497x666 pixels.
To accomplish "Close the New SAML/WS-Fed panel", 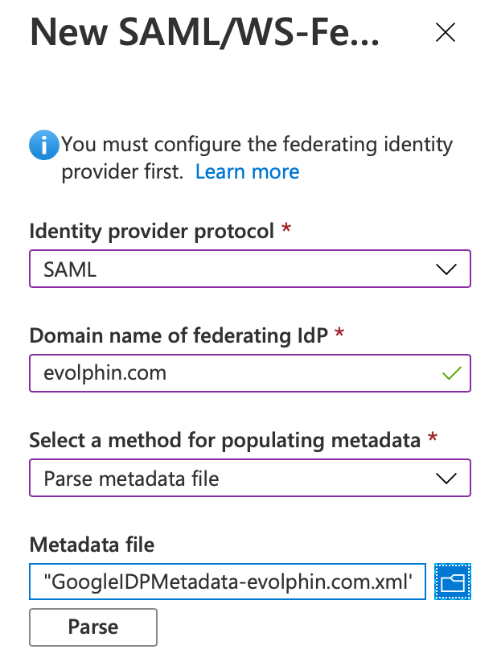I will pos(446,32).
